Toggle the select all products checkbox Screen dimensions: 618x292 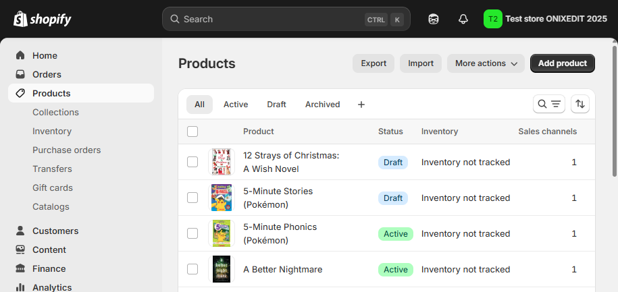[192, 132]
